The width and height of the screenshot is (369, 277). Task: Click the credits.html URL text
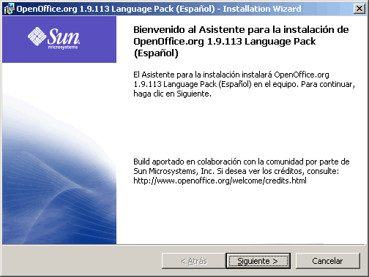point(220,181)
